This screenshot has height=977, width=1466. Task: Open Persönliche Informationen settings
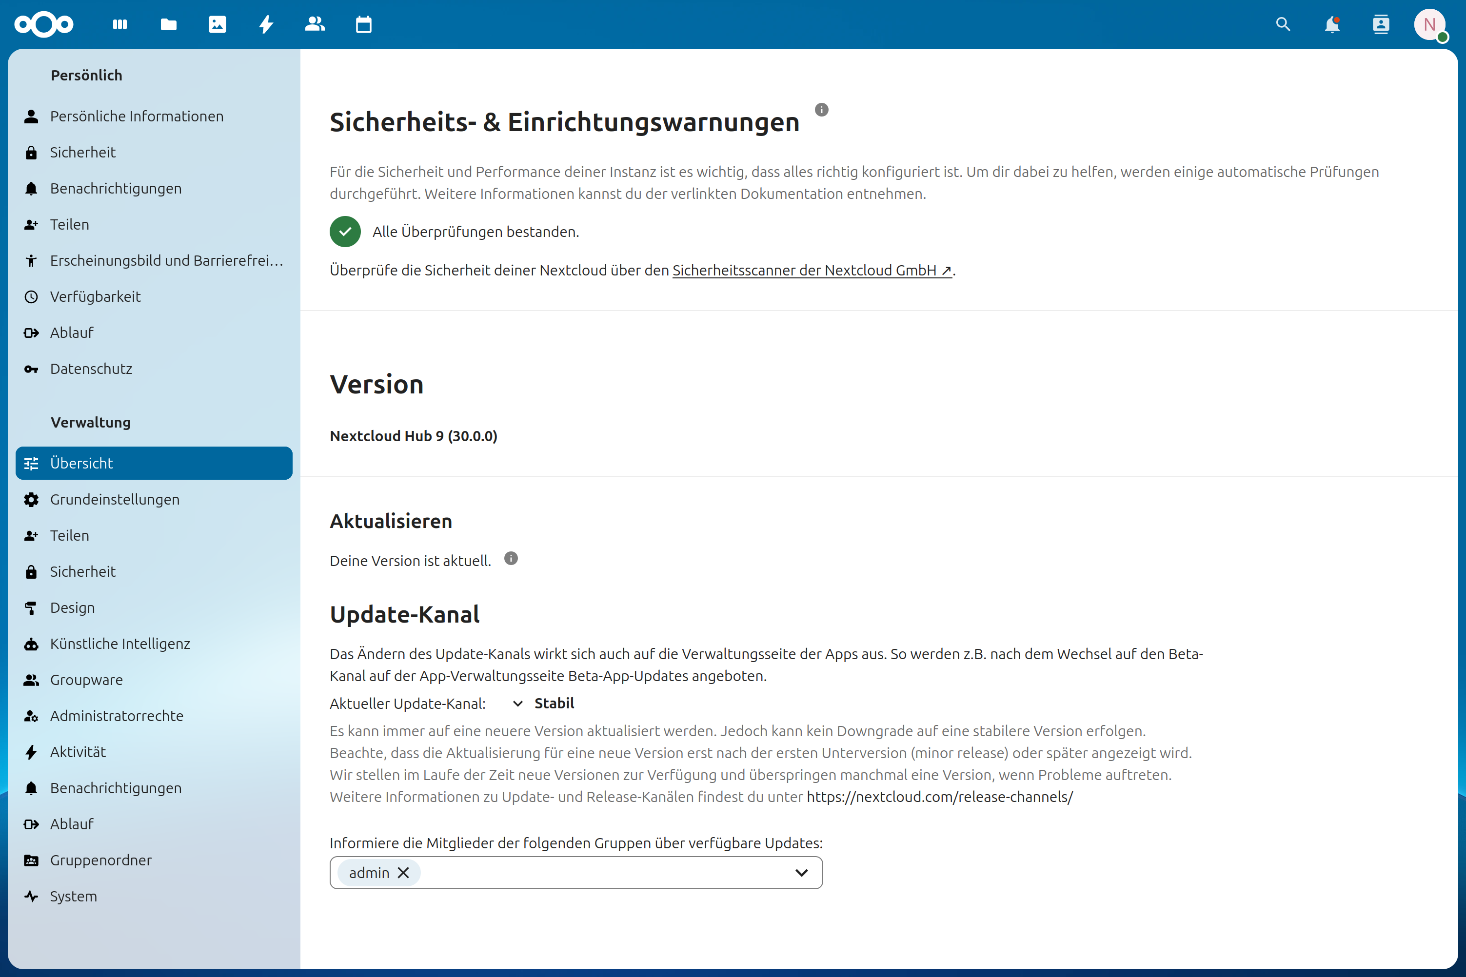point(154,116)
